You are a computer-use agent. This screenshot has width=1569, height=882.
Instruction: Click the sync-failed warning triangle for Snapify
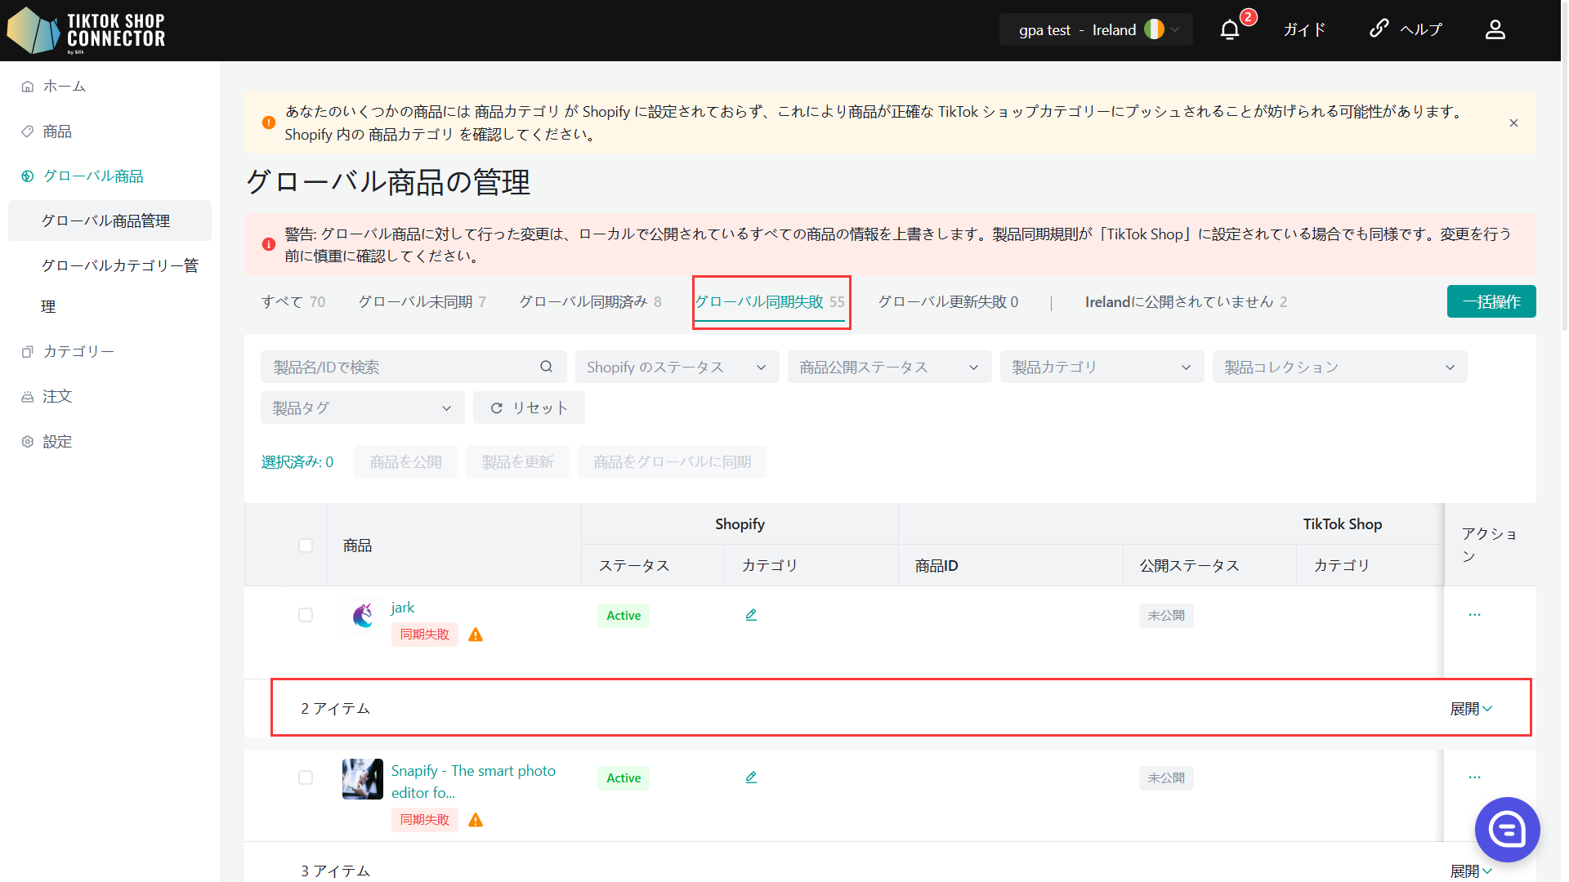476,820
